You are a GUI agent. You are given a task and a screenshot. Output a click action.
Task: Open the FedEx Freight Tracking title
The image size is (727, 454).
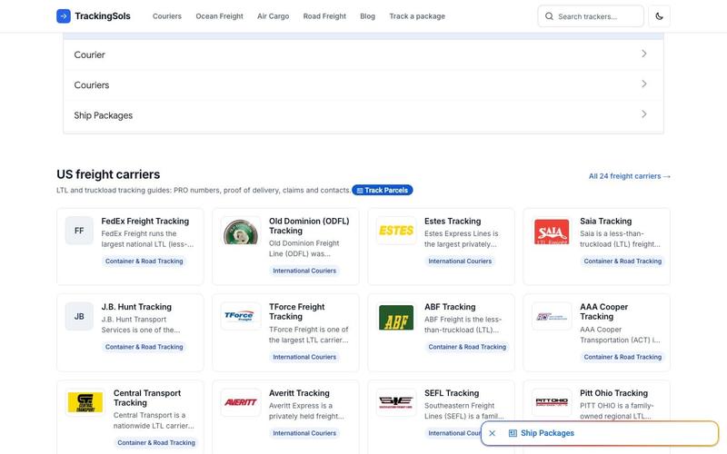coord(145,221)
